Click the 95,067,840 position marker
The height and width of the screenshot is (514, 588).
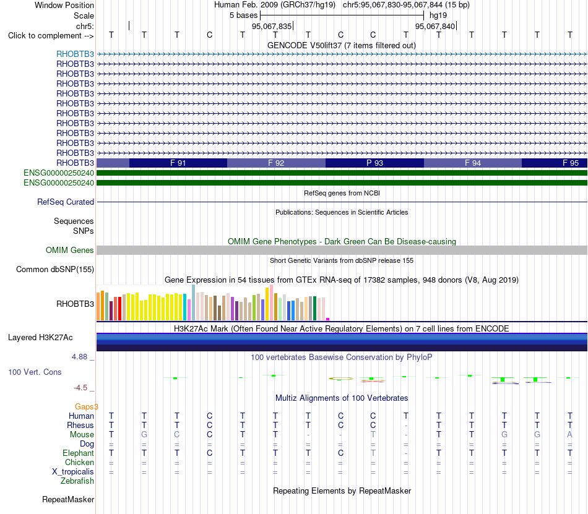[x=435, y=26]
